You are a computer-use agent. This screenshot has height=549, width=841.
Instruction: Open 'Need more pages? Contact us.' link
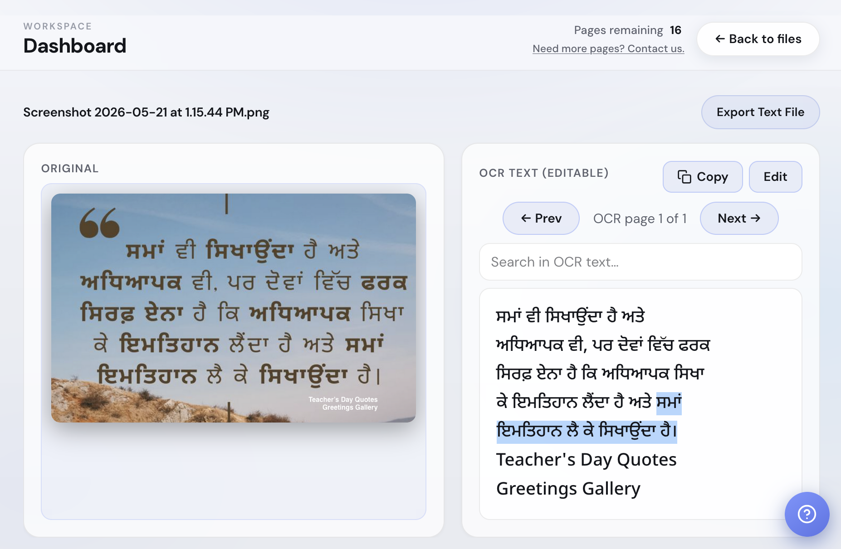(x=608, y=49)
